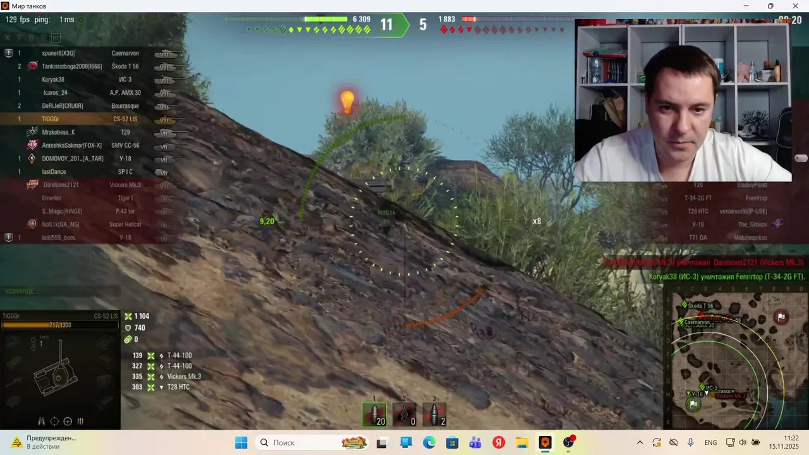Click damage log entry 303 T28 HTC
This screenshot has height=455, width=809.
point(161,387)
